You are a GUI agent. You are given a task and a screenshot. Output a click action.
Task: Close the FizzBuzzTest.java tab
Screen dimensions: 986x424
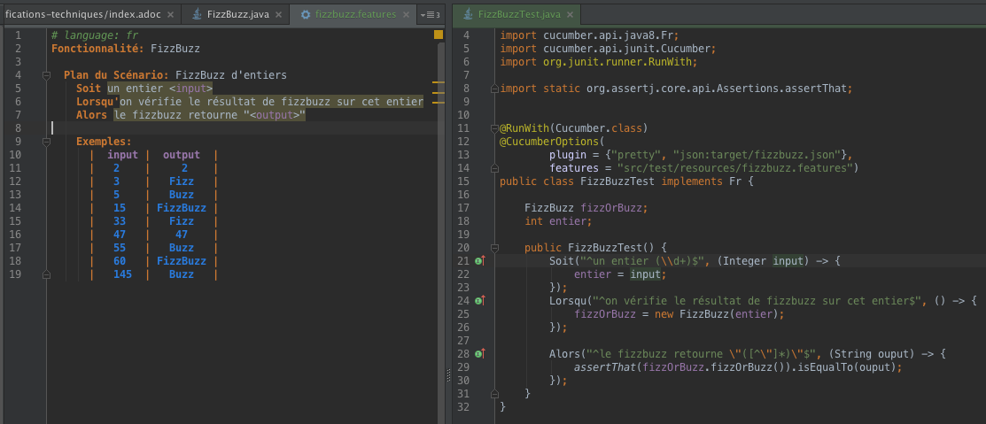point(568,15)
